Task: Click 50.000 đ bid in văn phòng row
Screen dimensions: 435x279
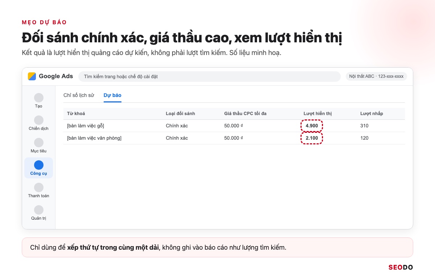Action: 233,138
